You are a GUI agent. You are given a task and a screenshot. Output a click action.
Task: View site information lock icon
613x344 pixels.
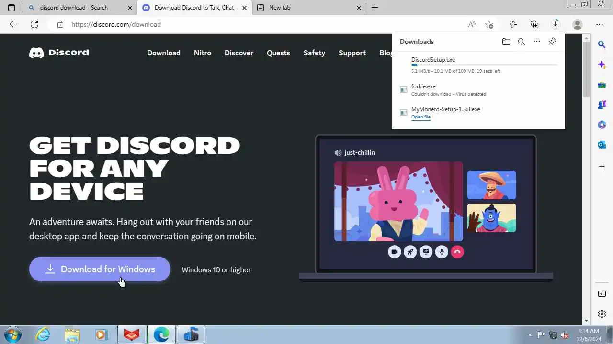(x=60, y=24)
